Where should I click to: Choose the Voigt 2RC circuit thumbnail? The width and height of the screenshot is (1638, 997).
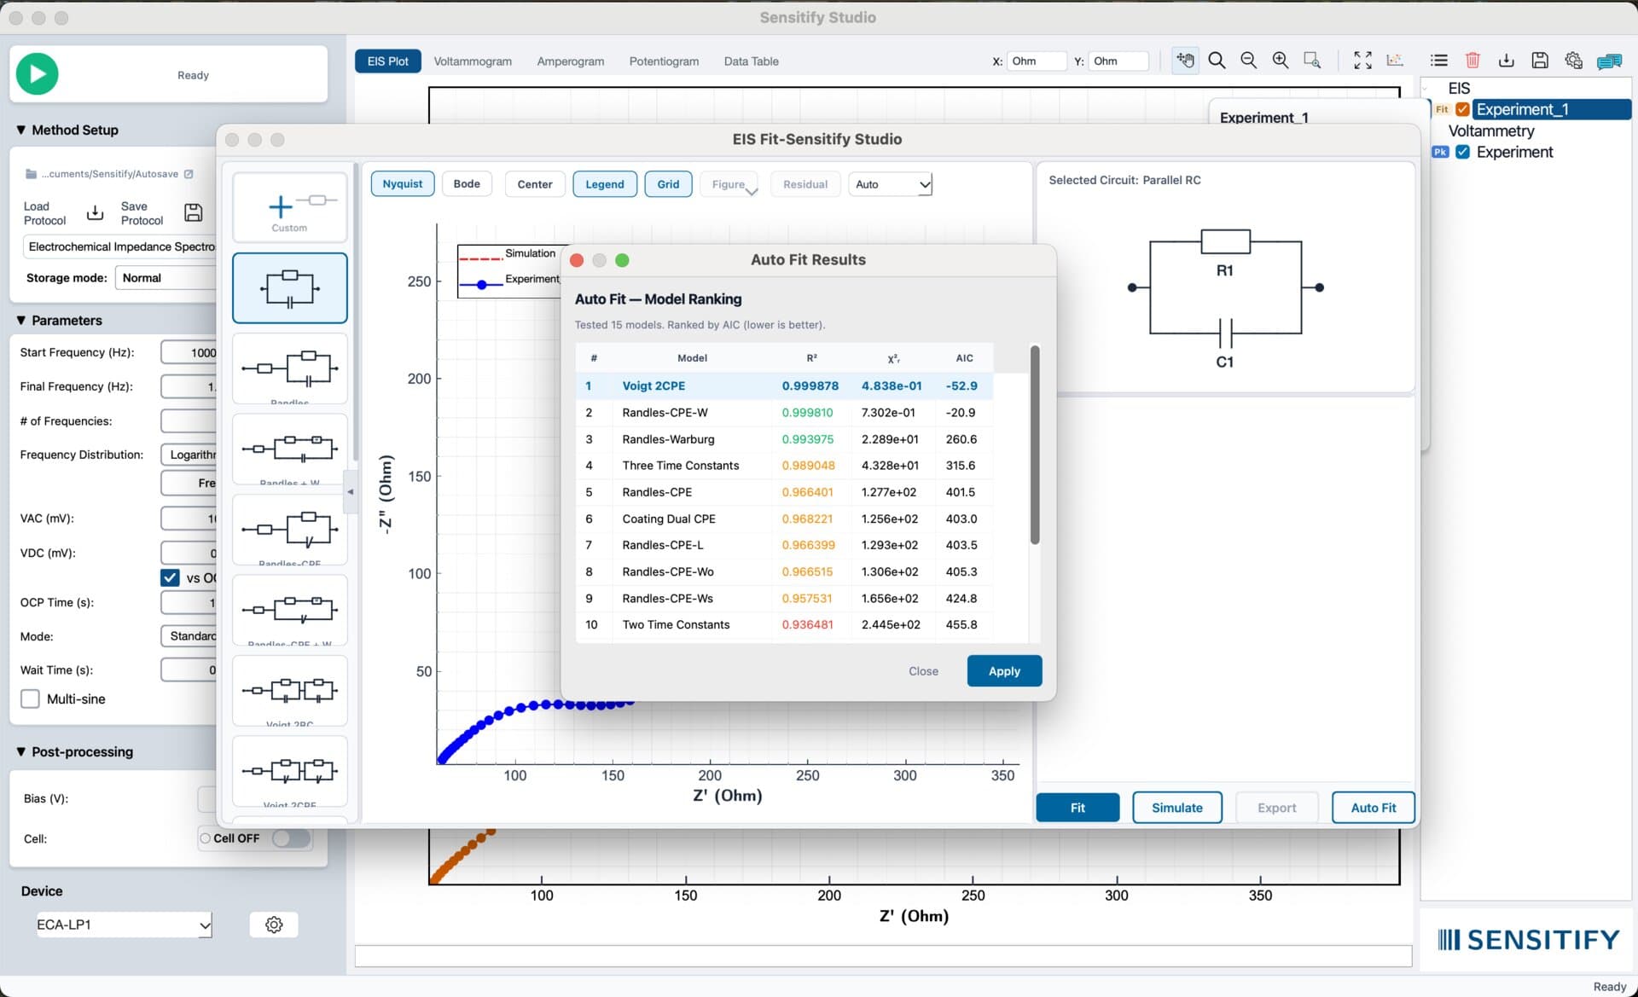[290, 691]
